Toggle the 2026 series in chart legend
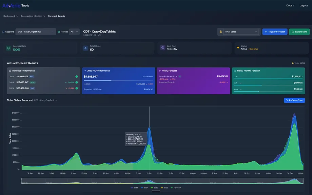 tap(164, 188)
